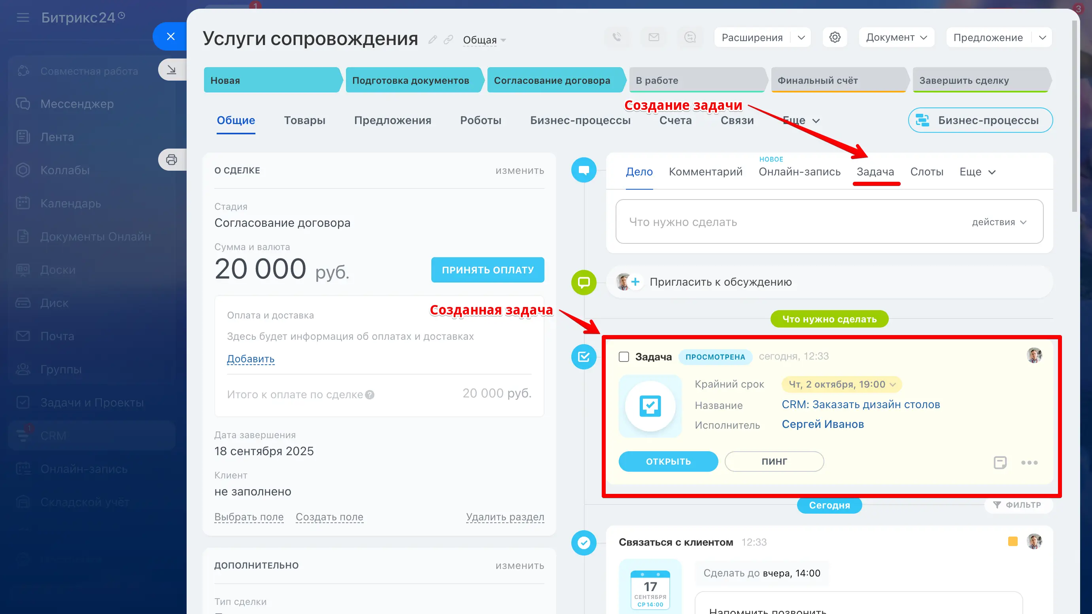This screenshot has width=1092, height=614.
Task: Open the chat icon in header
Action: (x=690, y=37)
